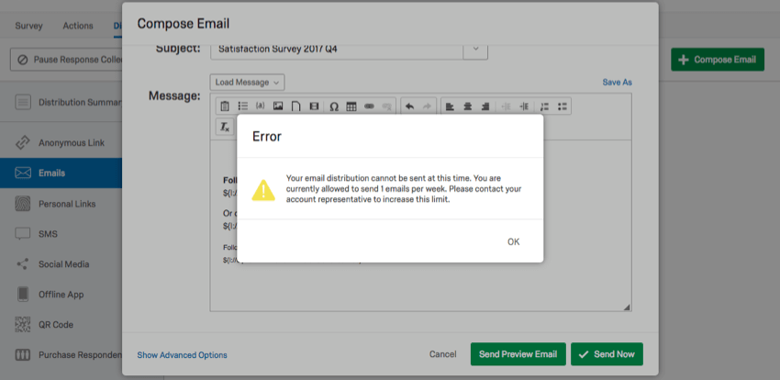Click the numbered list icon
780x380 pixels.
(x=544, y=106)
